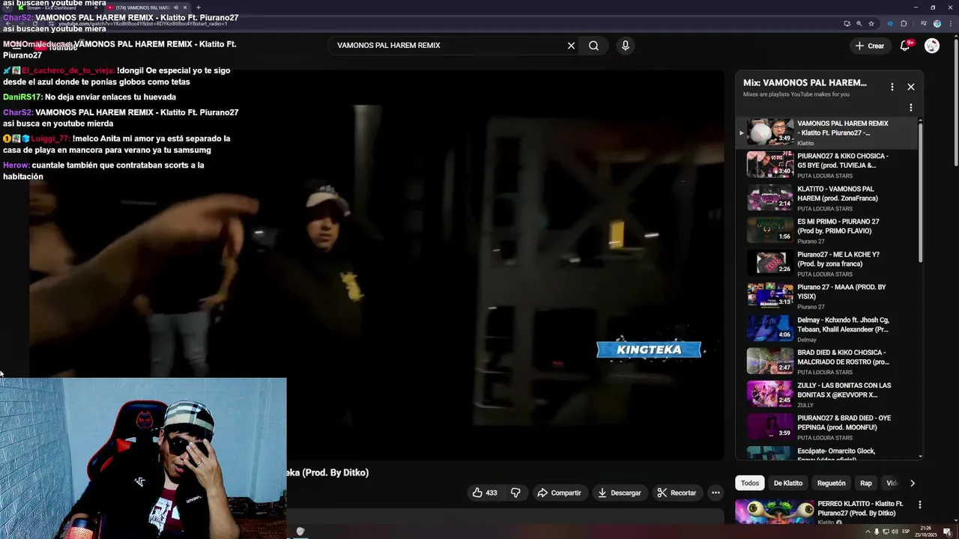Viewport: 959px width, 539px height.
Task: Play Piurano 27 - MAAA playlist item
Action: coord(826,296)
